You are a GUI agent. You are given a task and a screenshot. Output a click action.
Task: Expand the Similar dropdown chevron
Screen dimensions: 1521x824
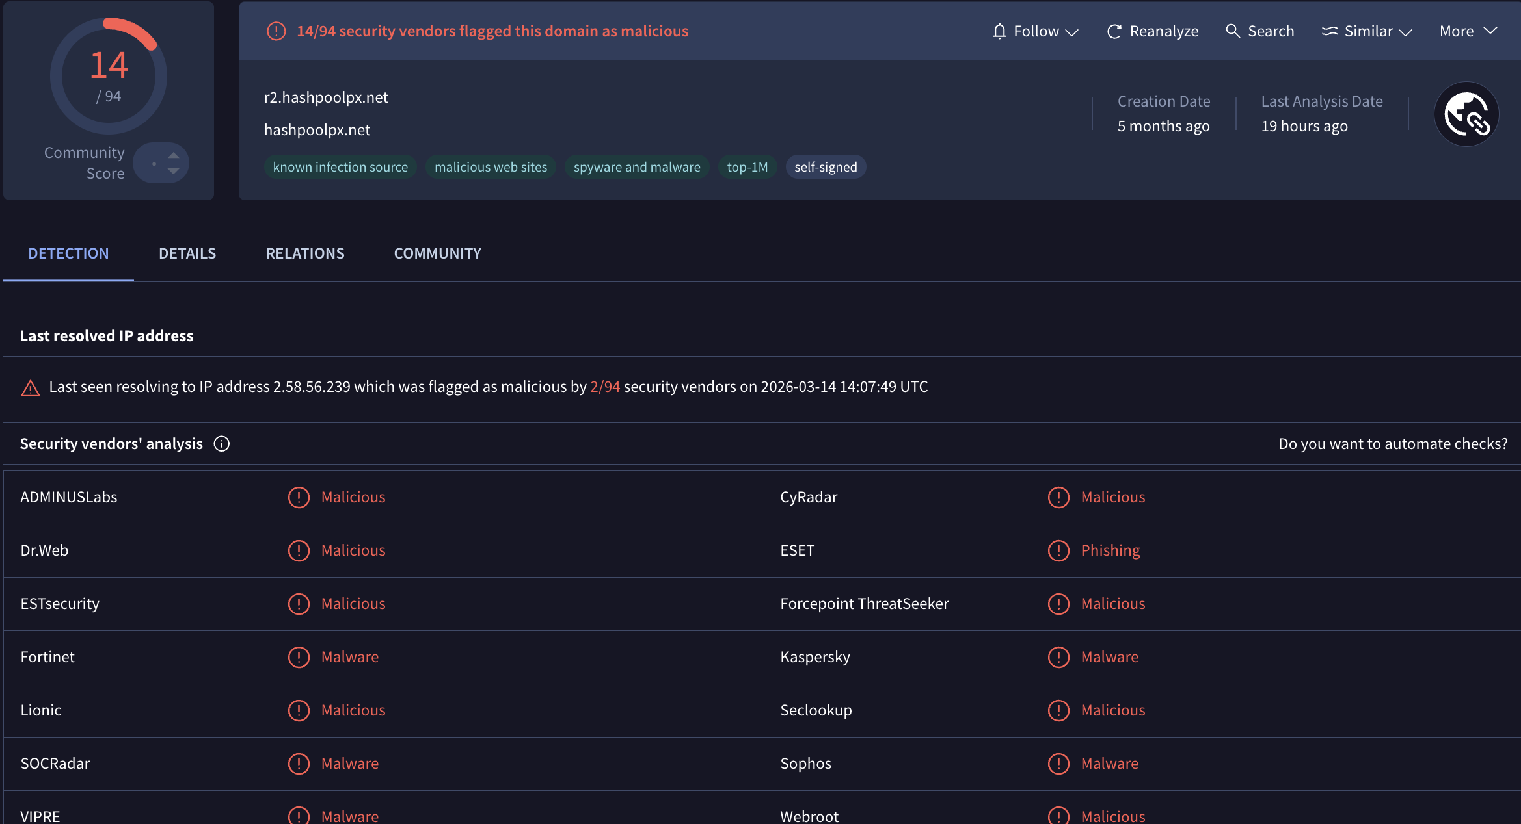click(x=1406, y=32)
